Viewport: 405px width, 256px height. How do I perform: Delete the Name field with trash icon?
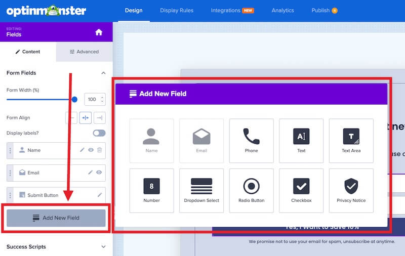(x=99, y=150)
